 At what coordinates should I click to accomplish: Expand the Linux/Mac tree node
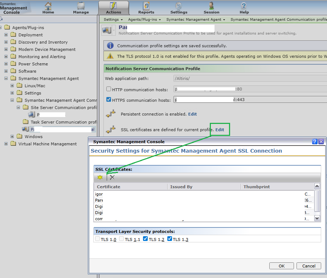(12, 86)
